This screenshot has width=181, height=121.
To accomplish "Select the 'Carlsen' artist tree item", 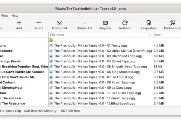I will point(7,83).
